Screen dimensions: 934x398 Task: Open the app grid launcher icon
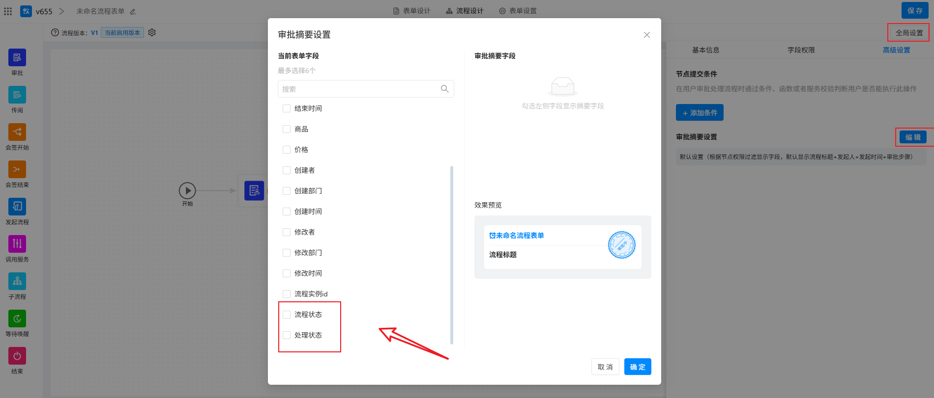(x=8, y=11)
